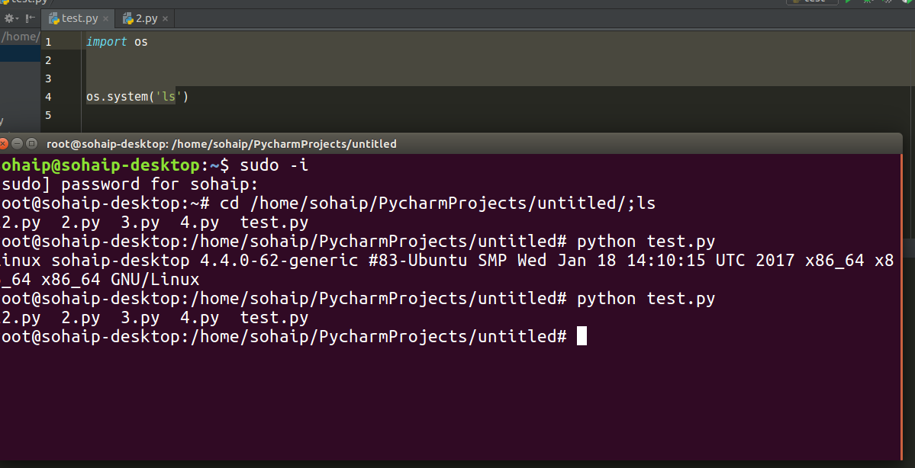Switch to the 2.py editor tab

146,18
